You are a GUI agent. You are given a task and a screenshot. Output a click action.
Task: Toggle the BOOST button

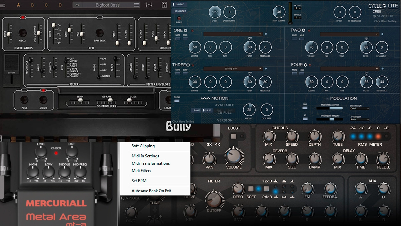tap(234, 136)
